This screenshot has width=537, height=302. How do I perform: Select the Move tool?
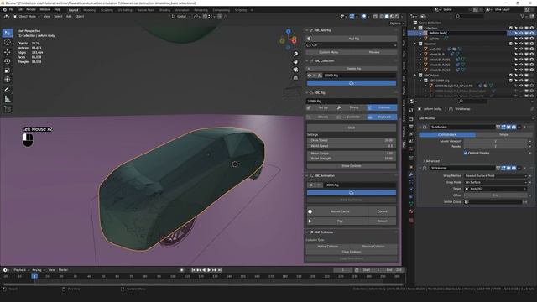coord(8,52)
